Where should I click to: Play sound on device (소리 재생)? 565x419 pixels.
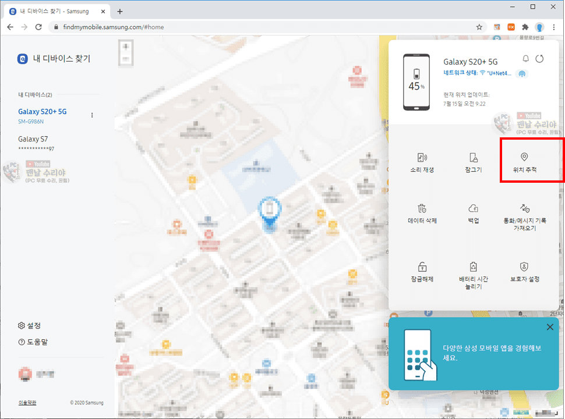(x=422, y=162)
